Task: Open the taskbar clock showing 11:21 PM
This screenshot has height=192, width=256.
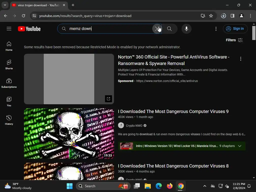Action: (239, 186)
